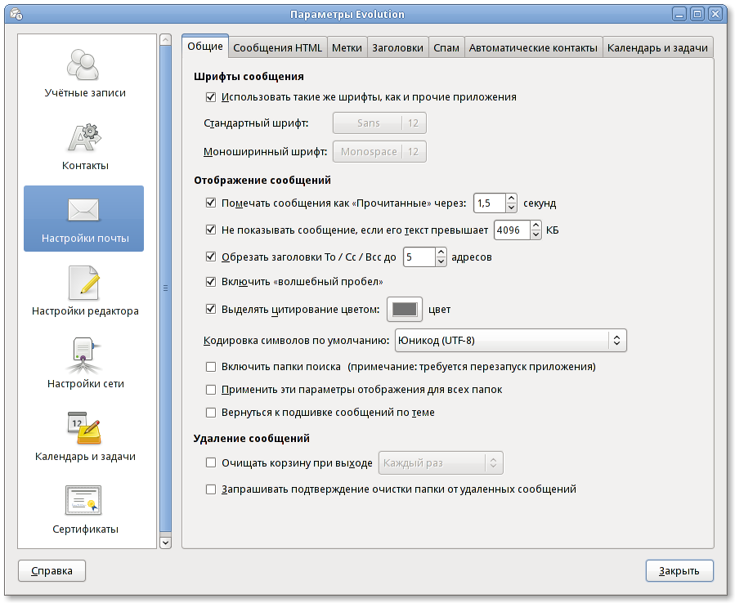Image resolution: width=735 pixels, height=603 pixels.
Task: Select the Сертификаты certificate icon
Action: click(85, 500)
